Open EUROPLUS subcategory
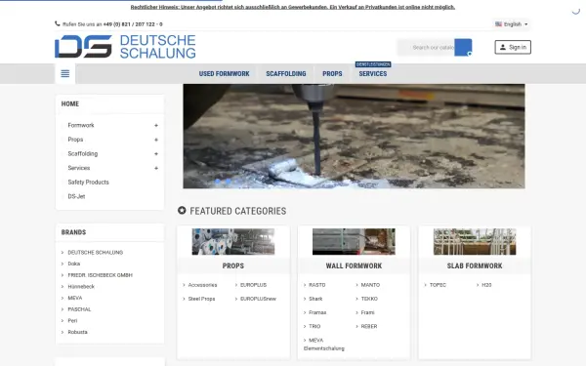This screenshot has width=586, height=366. click(x=253, y=285)
